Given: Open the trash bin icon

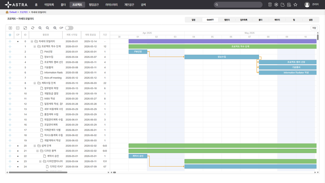Looking at the screenshot, I should point(270,5).
